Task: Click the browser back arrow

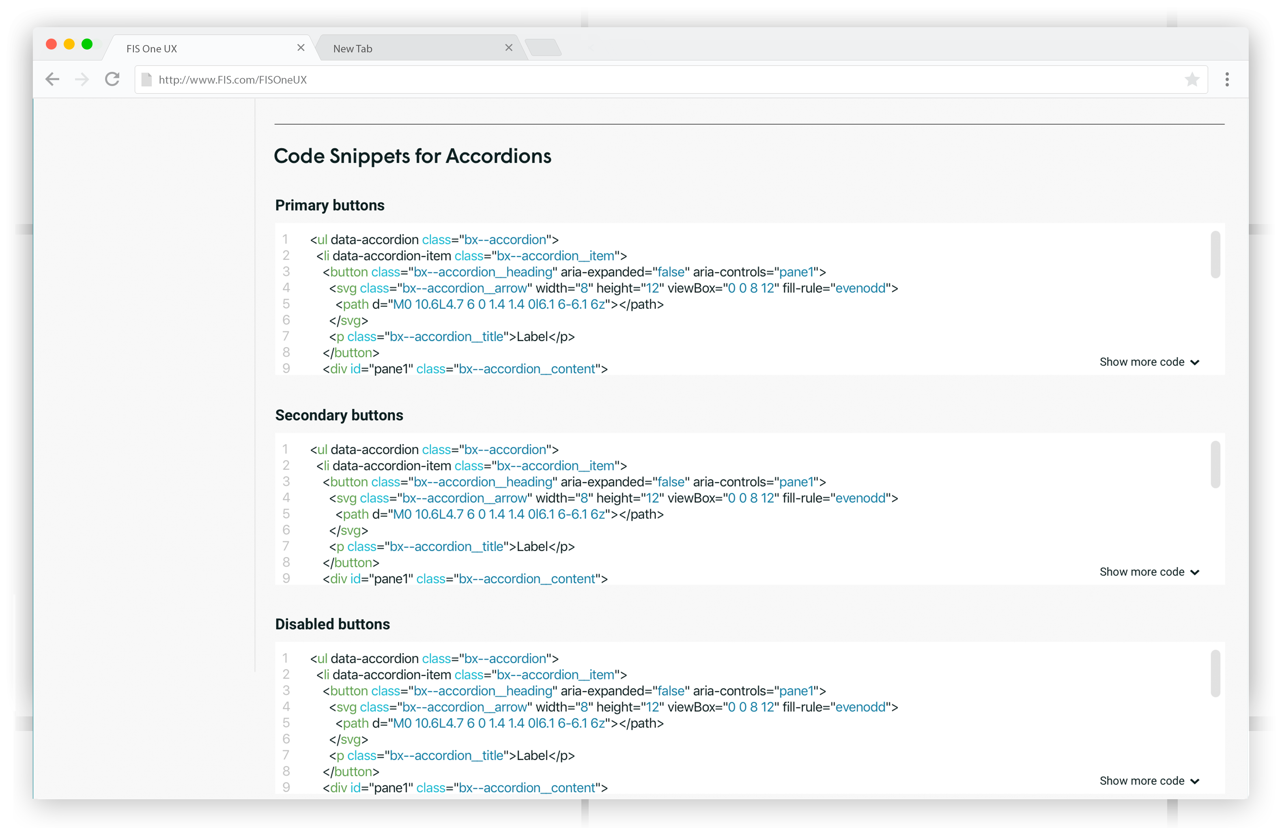Action: (52, 80)
